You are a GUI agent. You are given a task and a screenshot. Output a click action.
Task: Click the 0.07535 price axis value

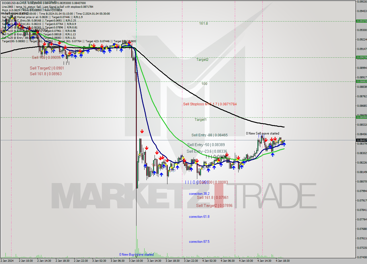362,248
